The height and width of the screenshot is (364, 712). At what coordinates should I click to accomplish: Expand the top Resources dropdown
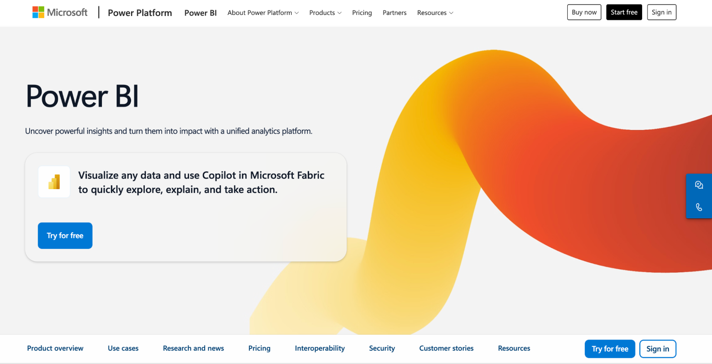click(x=435, y=13)
